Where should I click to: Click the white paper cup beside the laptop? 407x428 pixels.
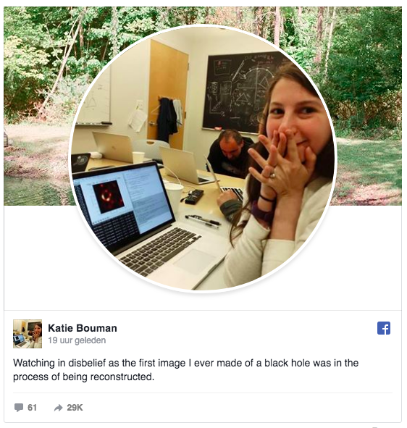pyautogui.click(x=174, y=197)
